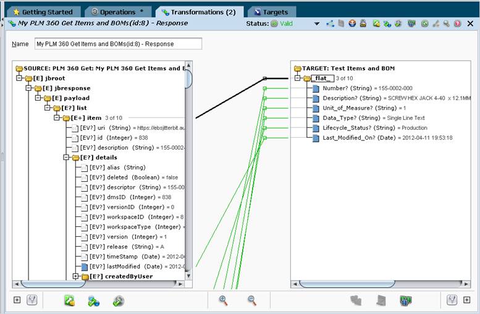Select the [EV?] id (Integer) source field
This screenshot has height=314, width=480.
click(x=110, y=138)
